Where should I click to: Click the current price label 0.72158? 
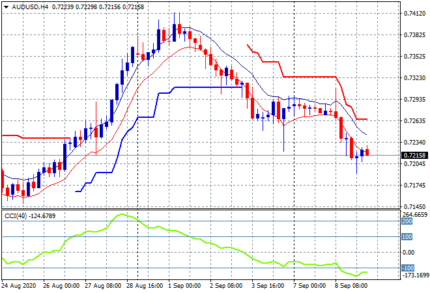pyautogui.click(x=415, y=156)
